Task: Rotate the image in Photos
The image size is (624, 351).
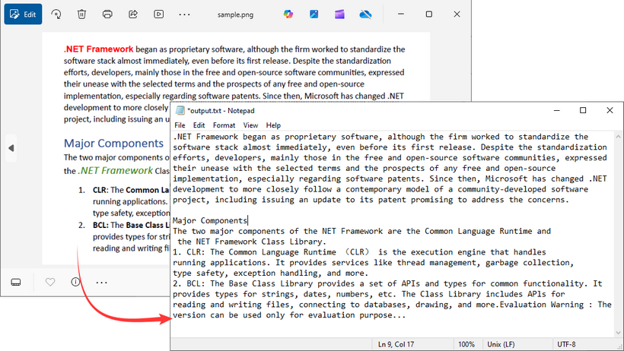Action: [56, 14]
